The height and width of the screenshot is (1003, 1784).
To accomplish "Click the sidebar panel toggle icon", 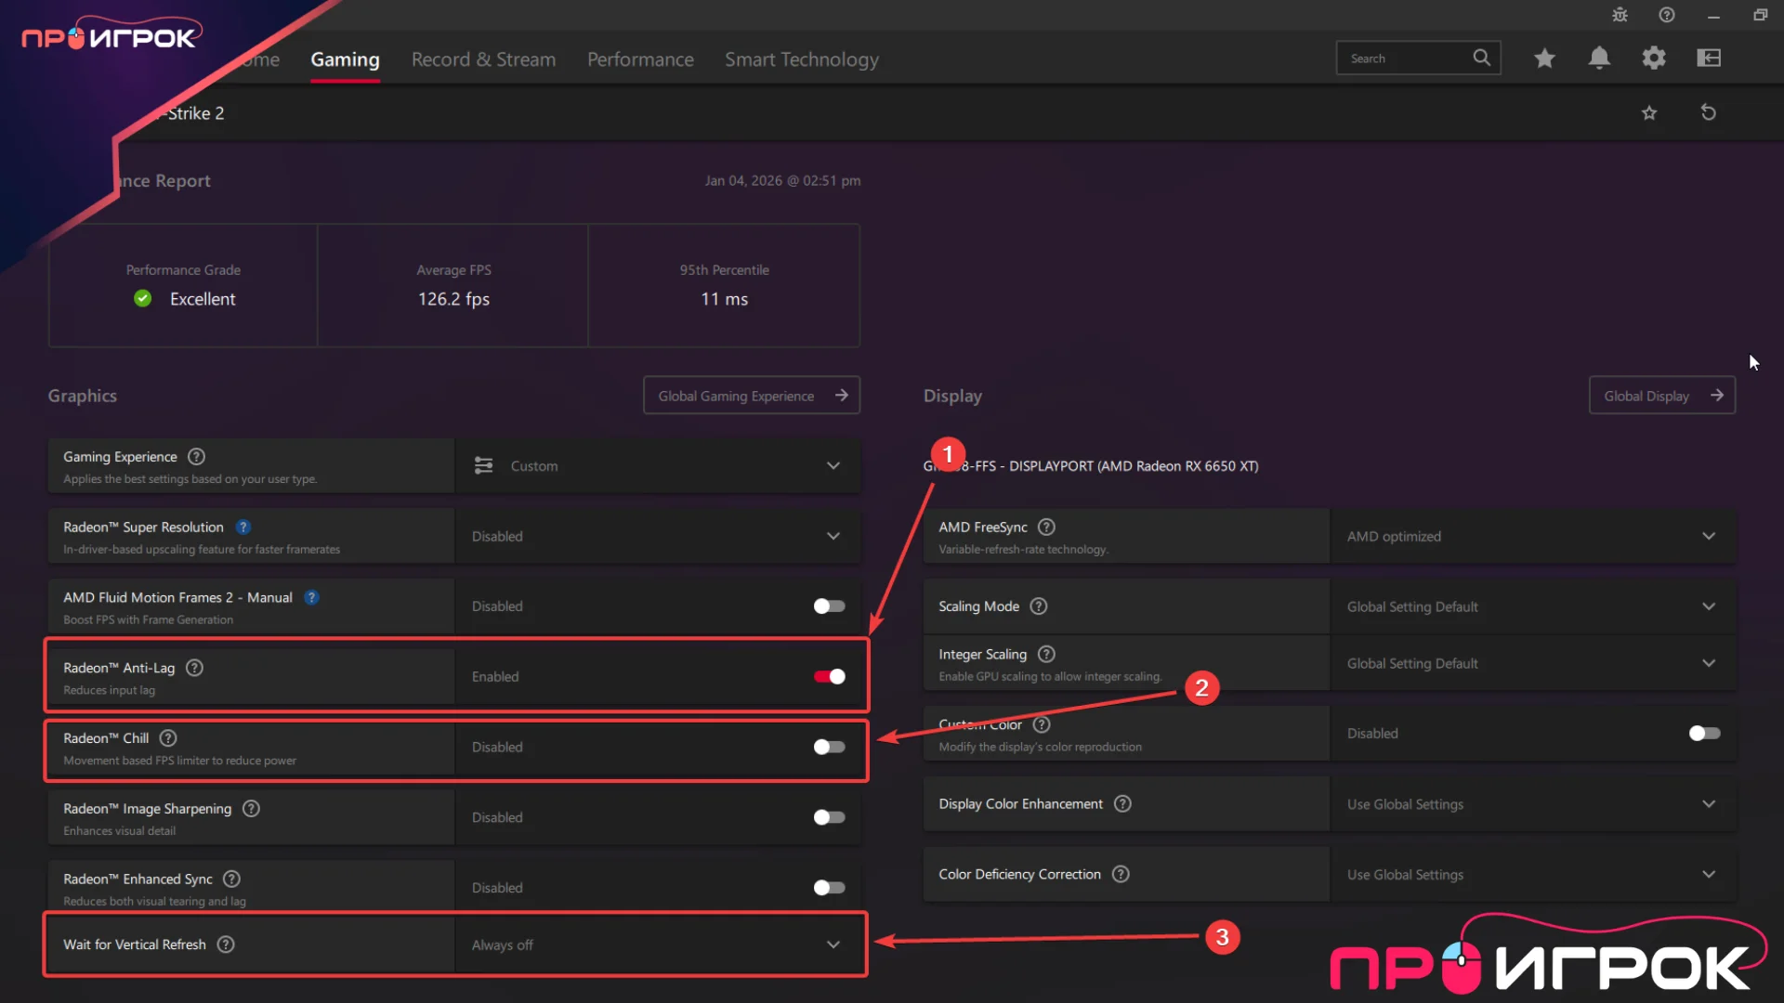I will coord(1709,59).
